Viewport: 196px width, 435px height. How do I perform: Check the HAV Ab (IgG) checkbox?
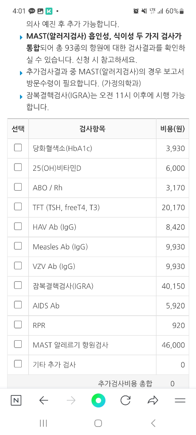[x=18, y=226]
